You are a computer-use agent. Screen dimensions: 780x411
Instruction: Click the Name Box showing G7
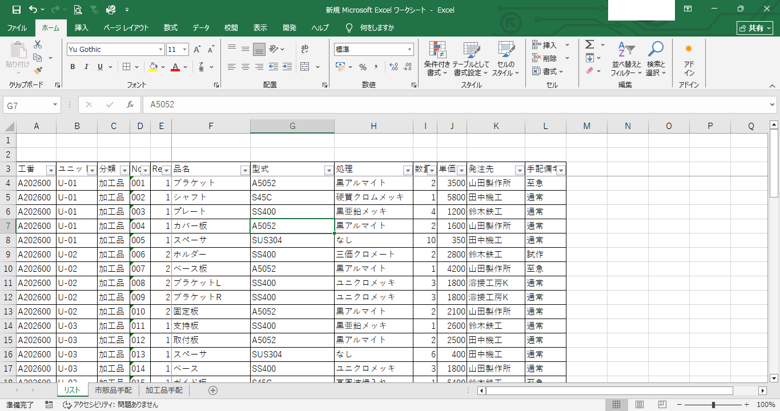[x=27, y=106]
